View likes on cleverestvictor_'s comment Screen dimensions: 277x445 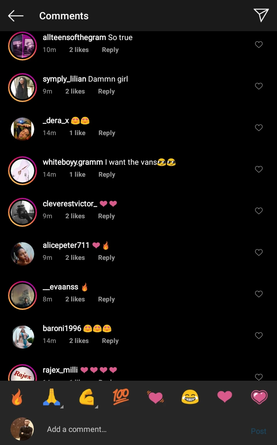(x=75, y=216)
